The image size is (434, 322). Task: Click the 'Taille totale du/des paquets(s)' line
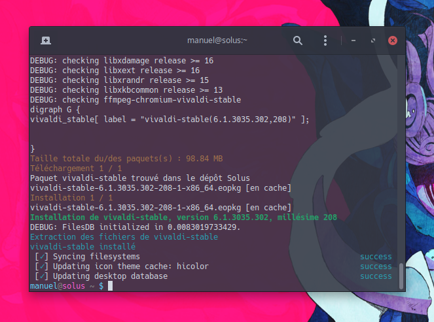(x=126, y=159)
